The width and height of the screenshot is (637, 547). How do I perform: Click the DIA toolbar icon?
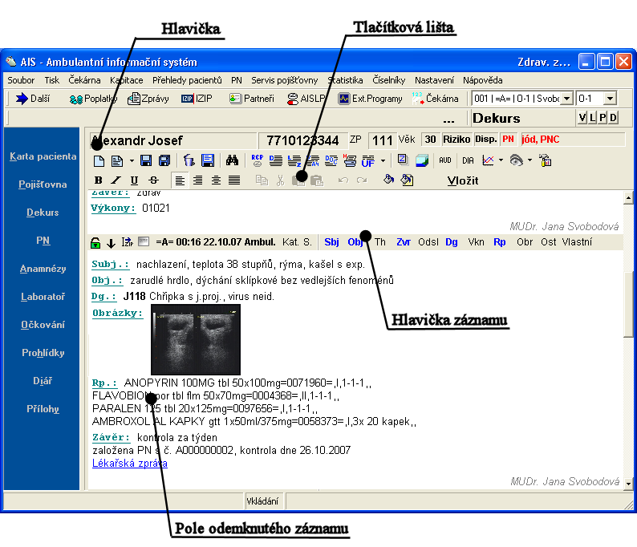[469, 160]
